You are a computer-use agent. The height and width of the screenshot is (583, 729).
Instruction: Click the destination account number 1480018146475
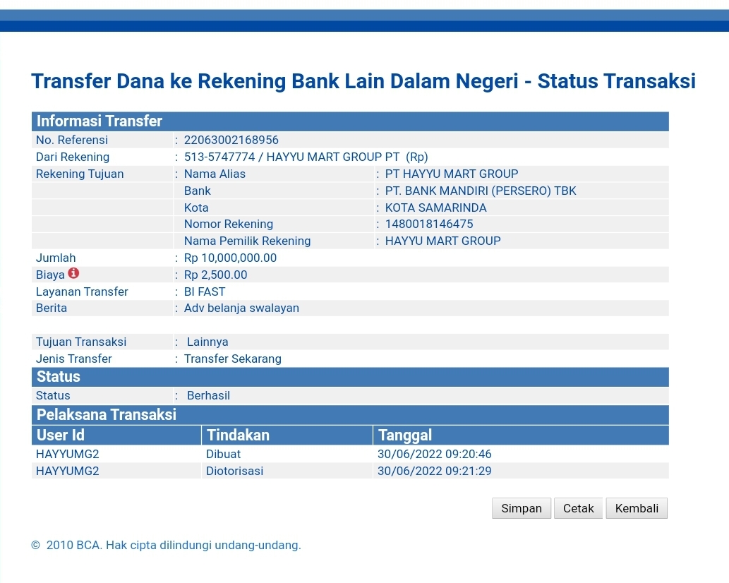coord(429,224)
